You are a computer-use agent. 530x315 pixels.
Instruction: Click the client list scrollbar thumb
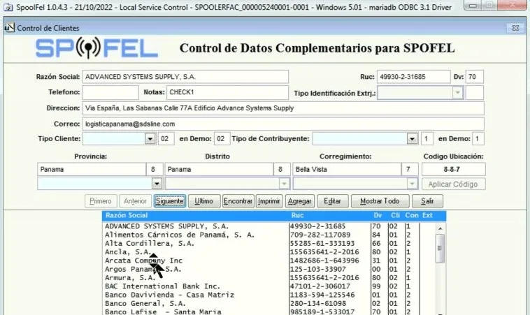click(x=440, y=248)
